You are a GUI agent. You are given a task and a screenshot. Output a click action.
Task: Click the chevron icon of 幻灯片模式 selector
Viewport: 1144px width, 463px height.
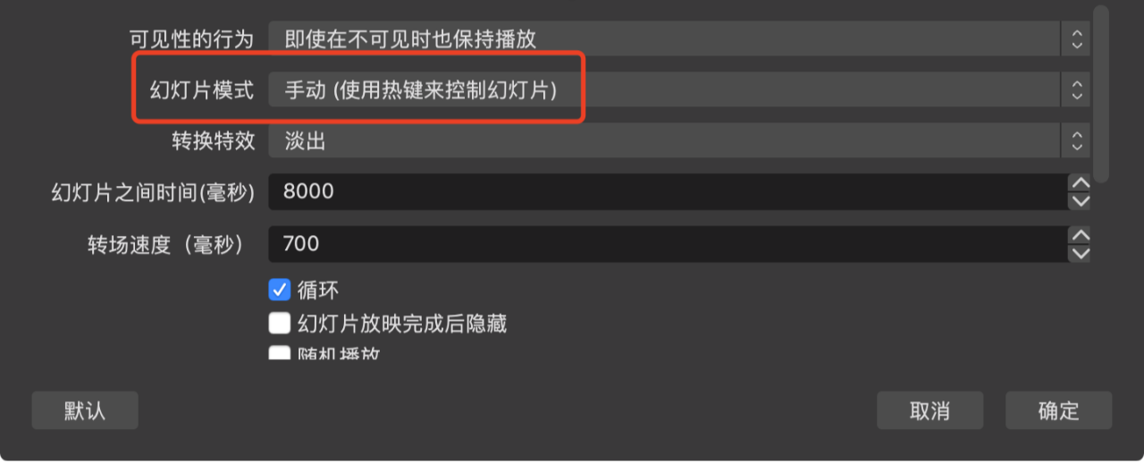pos(1076,89)
